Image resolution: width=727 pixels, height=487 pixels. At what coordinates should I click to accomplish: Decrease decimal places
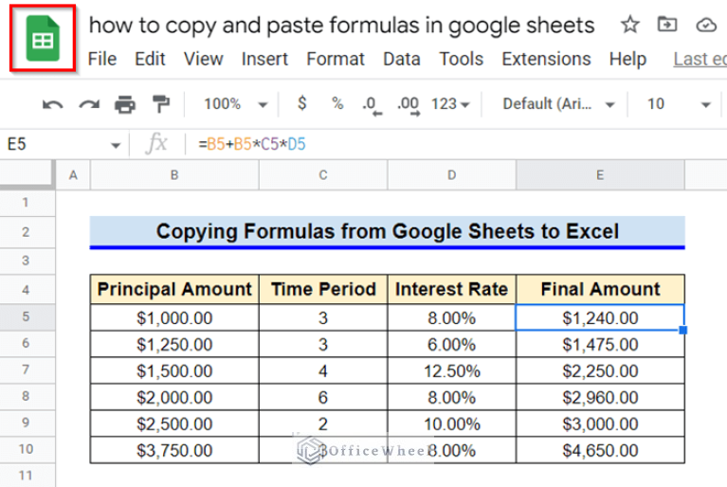click(x=371, y=103)
